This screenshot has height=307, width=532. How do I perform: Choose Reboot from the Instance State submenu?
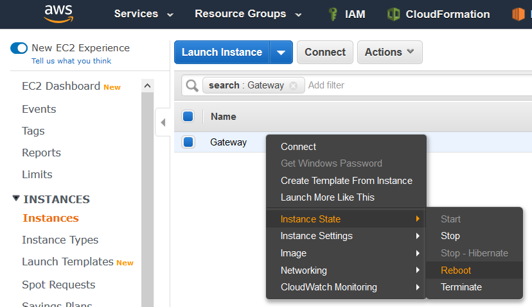pyautogui.click(x=456, y=270)
